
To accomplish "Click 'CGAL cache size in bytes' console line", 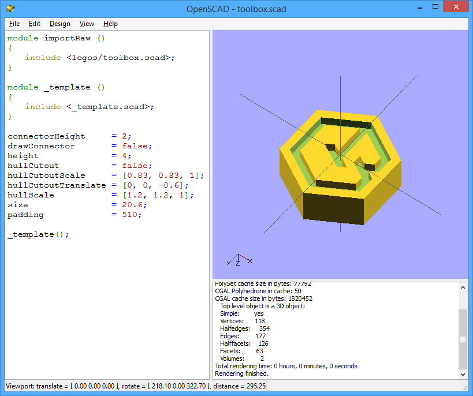I will tap(263, 298).
